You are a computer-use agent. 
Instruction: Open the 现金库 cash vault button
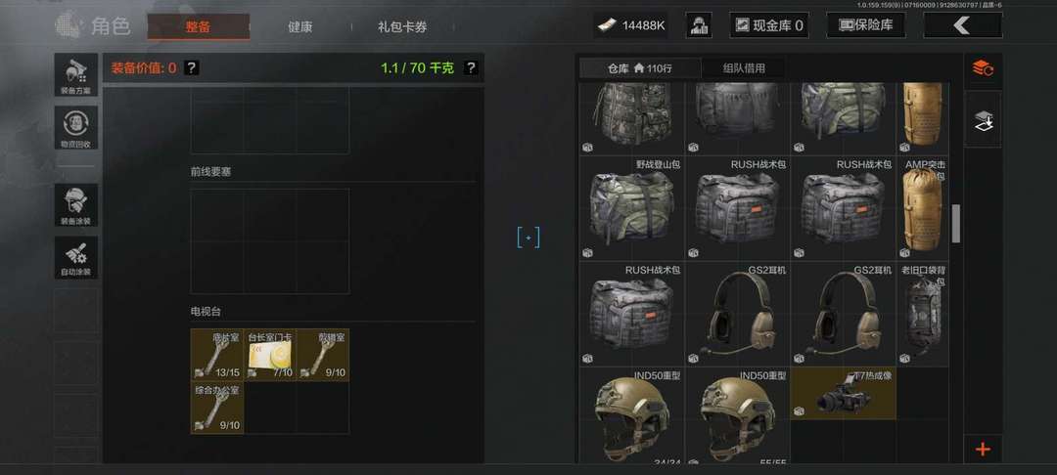769,25
